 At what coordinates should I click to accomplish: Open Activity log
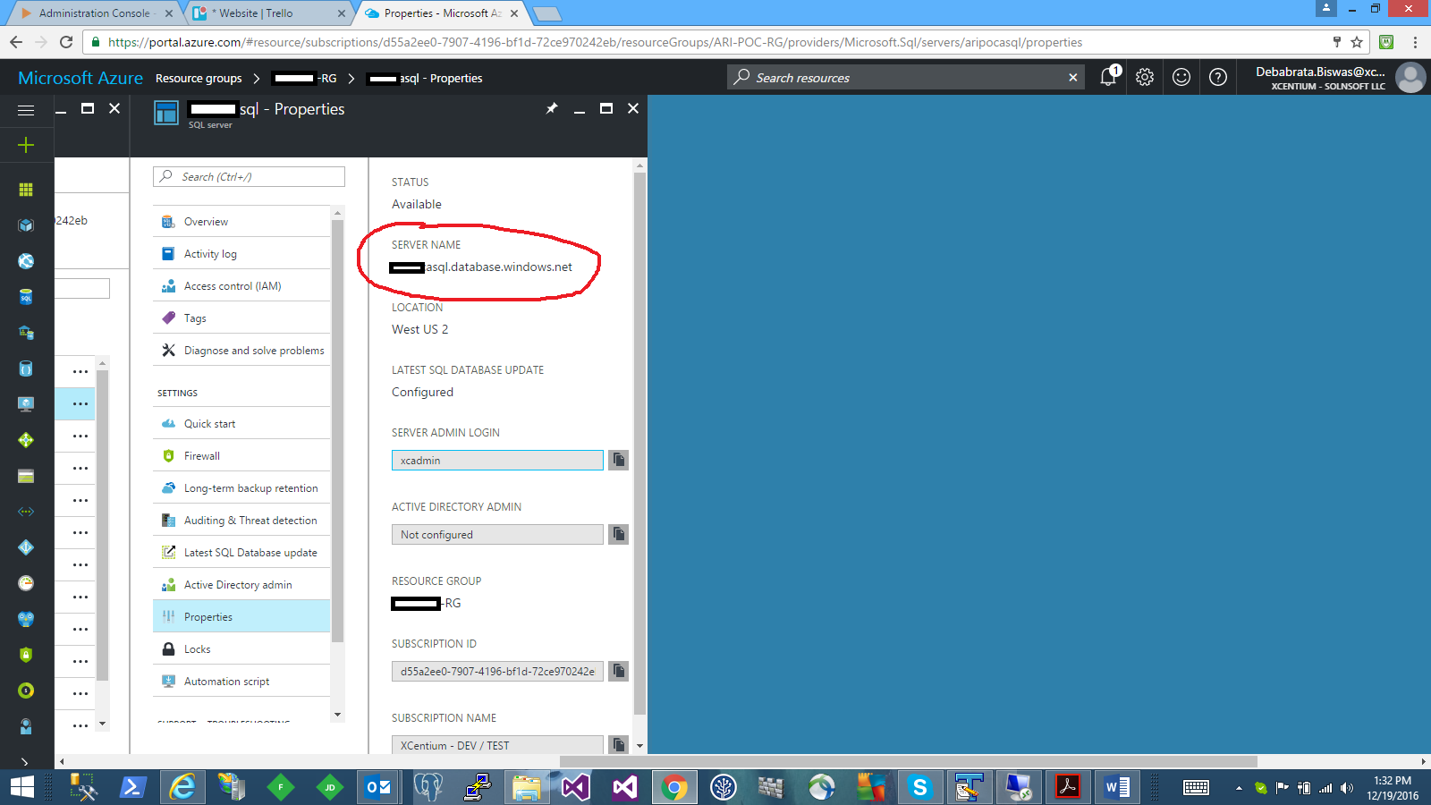coord(241,254)
